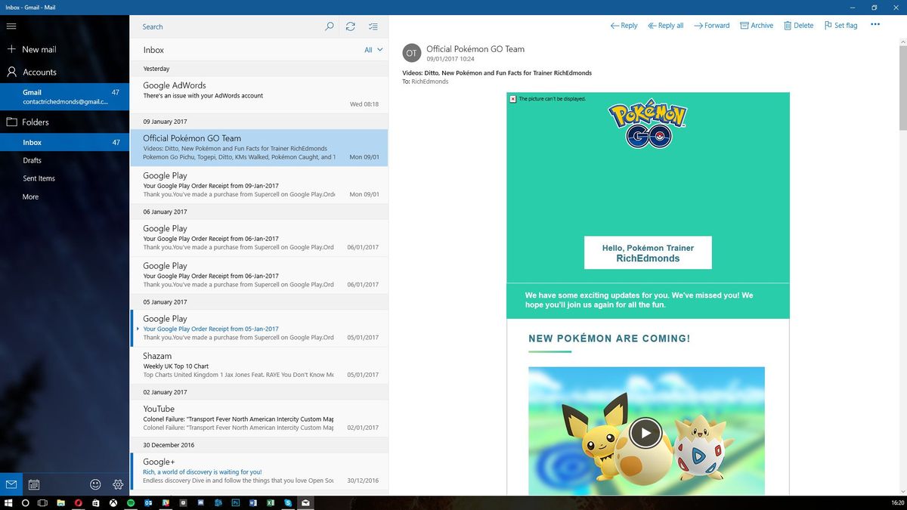Set a flag on the open message
The width and height of the screenshot is (907, 510).
click(x=840, y=25)
